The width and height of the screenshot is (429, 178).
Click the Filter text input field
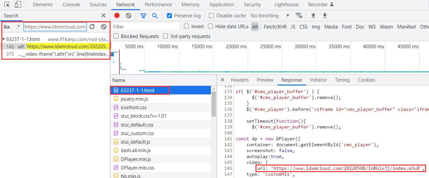[x=145, y=27]
